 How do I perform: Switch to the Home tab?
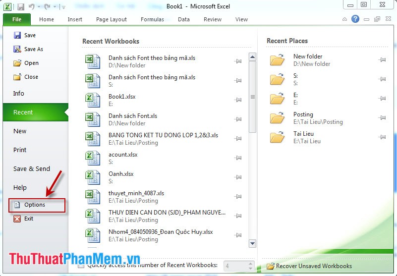pyautogui.click(x=47, y=19)
